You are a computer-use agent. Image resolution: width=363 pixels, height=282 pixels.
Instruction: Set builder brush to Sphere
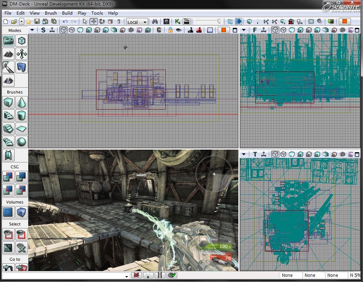[22, 142]
